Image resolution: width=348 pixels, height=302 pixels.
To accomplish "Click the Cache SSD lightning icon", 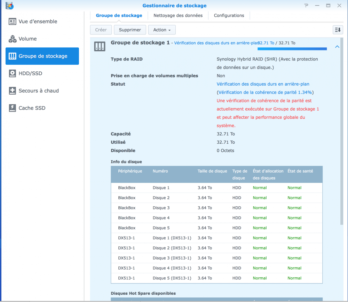I will click(x=13, y=108).
